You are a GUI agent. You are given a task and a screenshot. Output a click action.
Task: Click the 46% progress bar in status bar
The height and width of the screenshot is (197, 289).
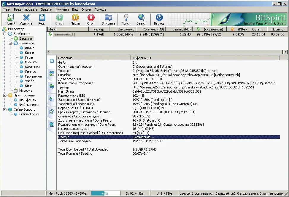coord(105,193)
